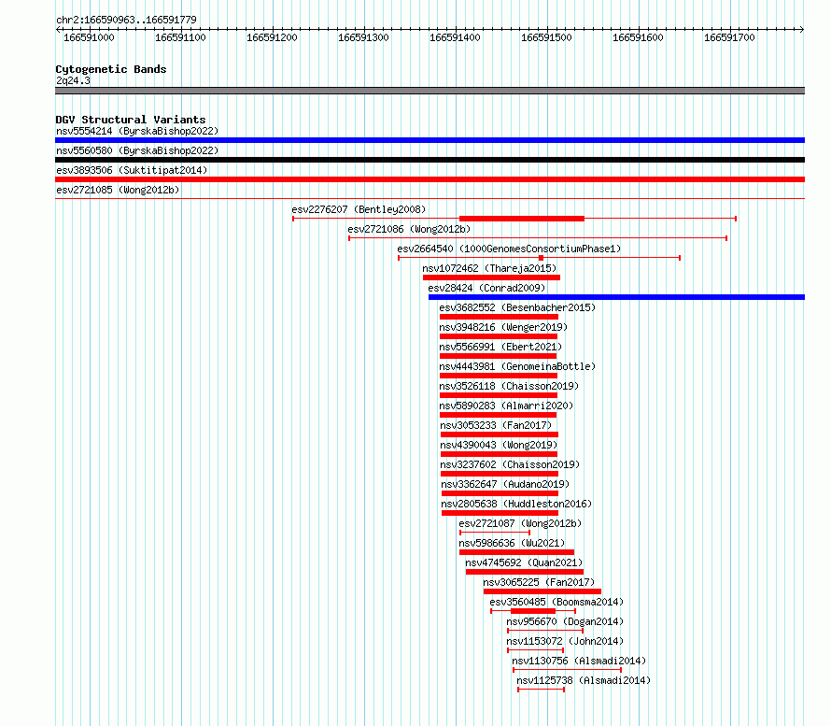Image resolution: width=831 pixels, height=726 pixels.
Task: Click nsv3948216 (Wenger2019) label
Action: (x=503, y=327)
